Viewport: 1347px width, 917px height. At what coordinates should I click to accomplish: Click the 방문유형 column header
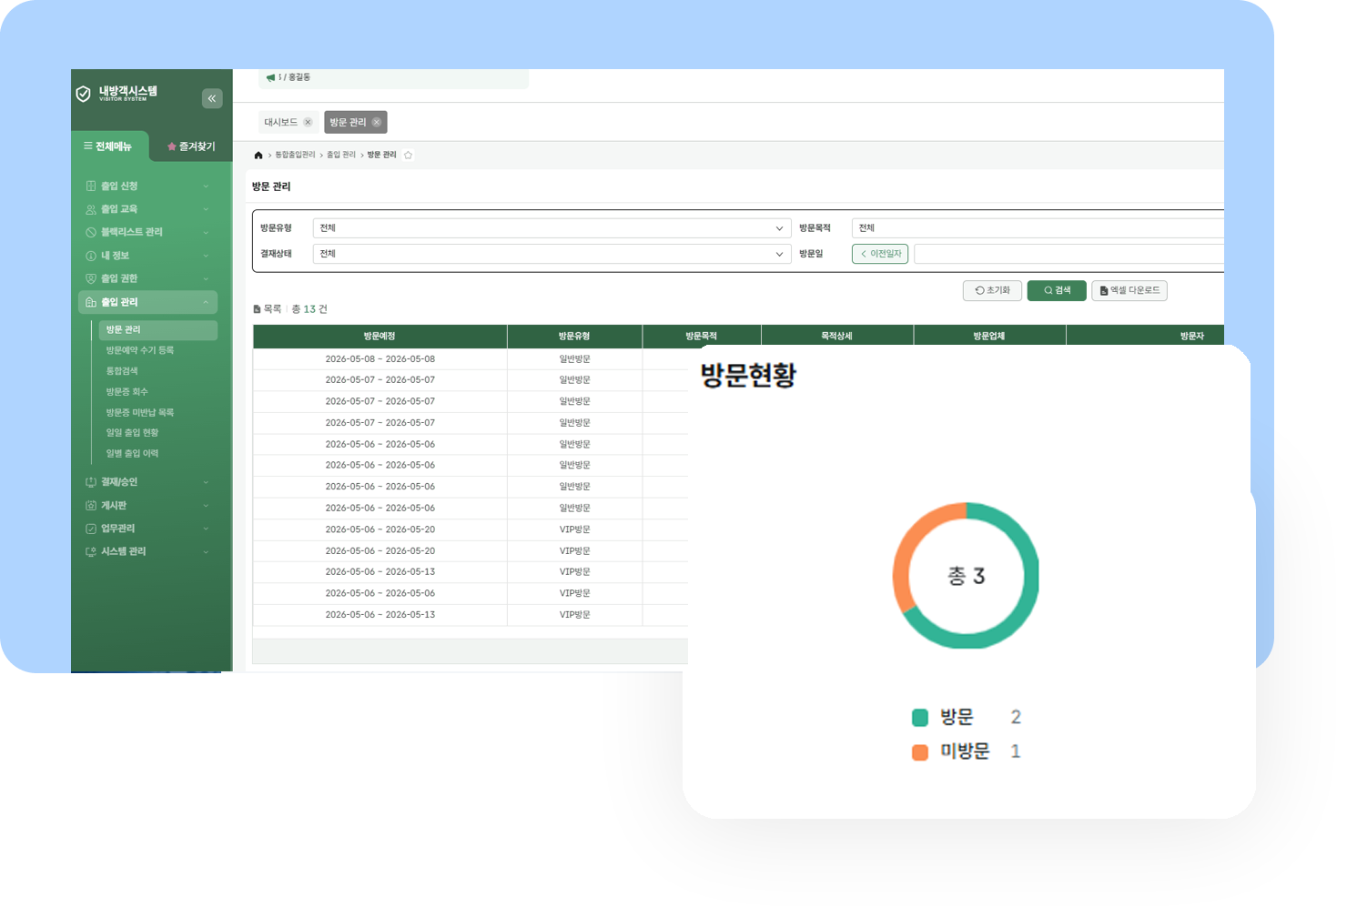(x=574, y=337)
